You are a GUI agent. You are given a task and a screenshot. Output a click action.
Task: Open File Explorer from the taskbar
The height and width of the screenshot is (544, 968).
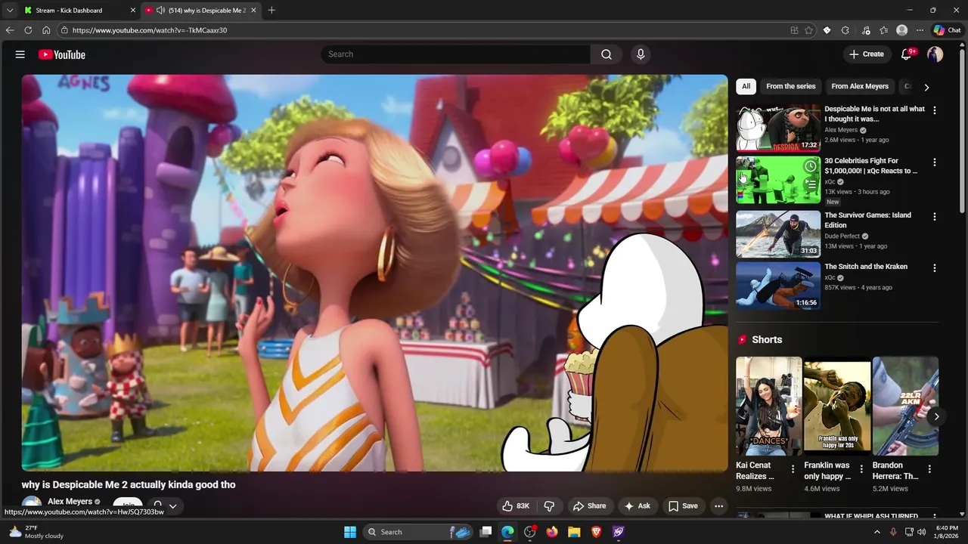[x=574, y=532]
